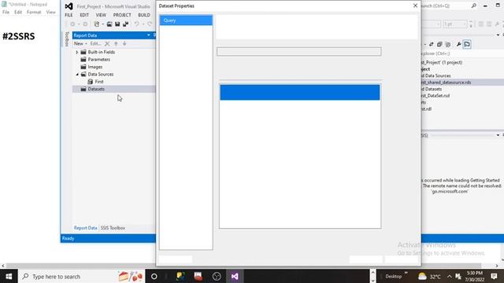The image size is (504, 283).
Task: Select DataSet.rsd in Solution Explorer
Action: coord(435,96)
